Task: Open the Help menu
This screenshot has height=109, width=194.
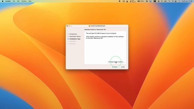Action: pos(30,1)
